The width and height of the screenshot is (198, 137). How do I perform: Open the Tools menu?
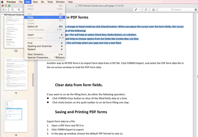[x=50, y=2]
